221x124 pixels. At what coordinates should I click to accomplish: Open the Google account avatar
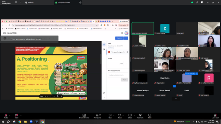(126, 33)
